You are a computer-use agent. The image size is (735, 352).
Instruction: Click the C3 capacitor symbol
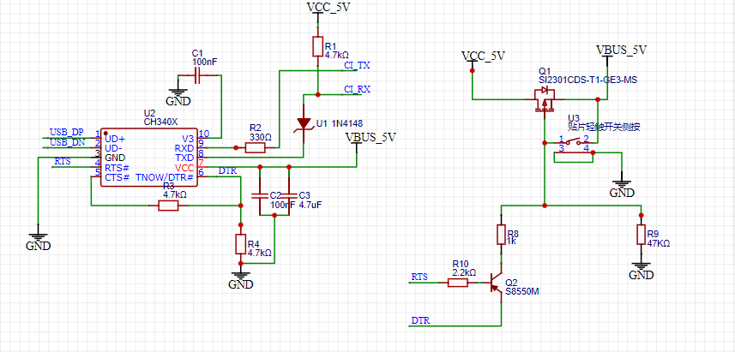point(288,195)
